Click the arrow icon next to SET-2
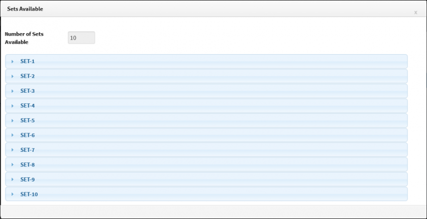 [13, 76]
